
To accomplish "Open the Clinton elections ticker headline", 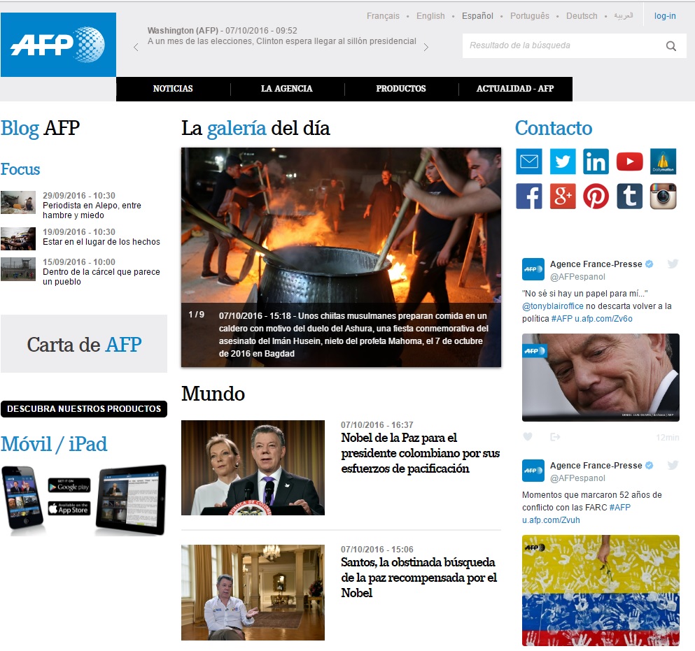I will tap(282, 41).
